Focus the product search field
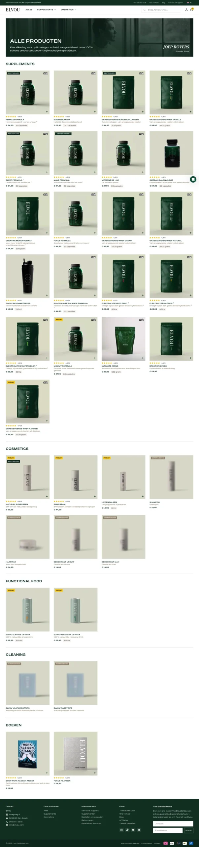199x847 pixels. 161,10
